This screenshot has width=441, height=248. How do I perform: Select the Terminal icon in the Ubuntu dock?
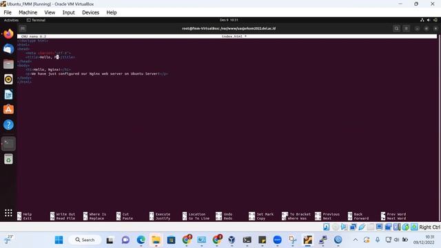pos(8,143)
